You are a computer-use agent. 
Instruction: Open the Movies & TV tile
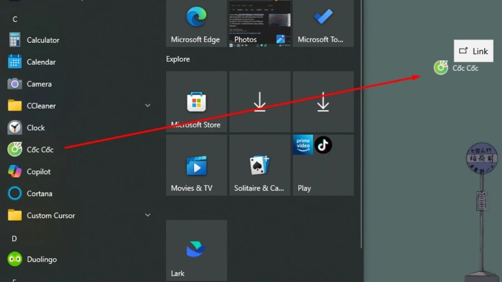click(196, 165)
